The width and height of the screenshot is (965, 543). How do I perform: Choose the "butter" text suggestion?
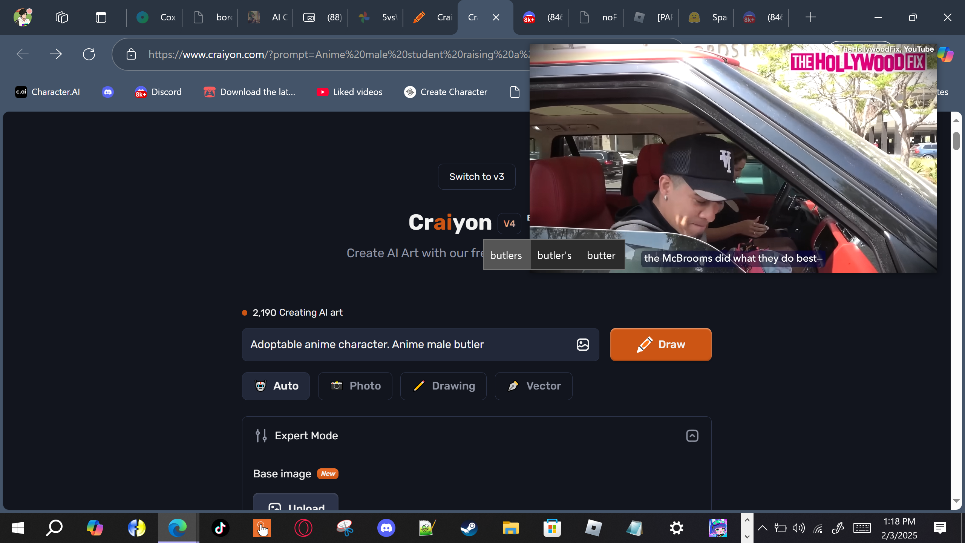click(601, 255)
